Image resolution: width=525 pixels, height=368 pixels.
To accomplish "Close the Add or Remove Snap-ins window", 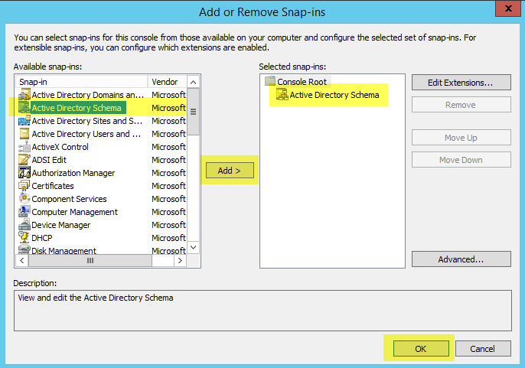I will (x=504, y=10).
